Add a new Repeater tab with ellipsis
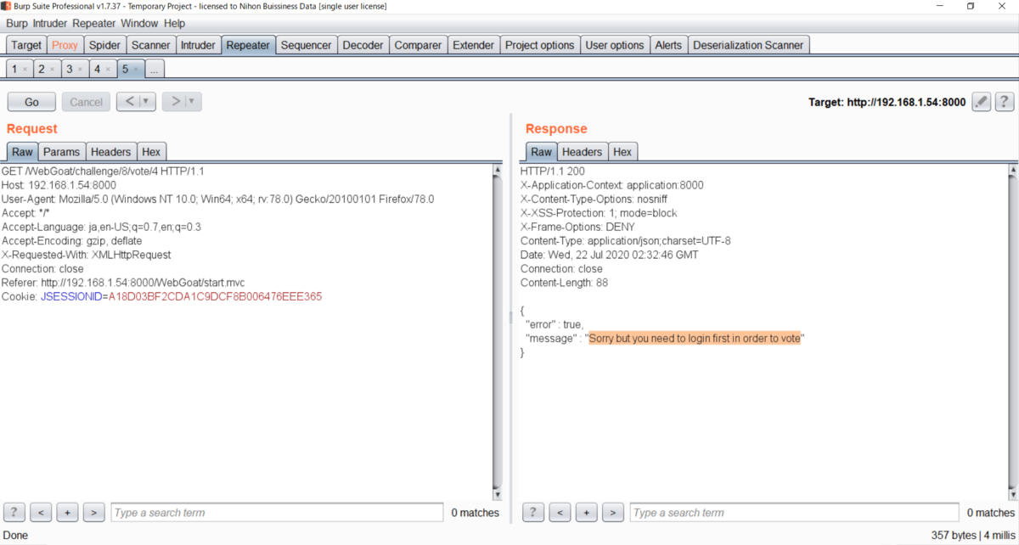Viewport: 1019px width, 545px height. tap(155, 69)
